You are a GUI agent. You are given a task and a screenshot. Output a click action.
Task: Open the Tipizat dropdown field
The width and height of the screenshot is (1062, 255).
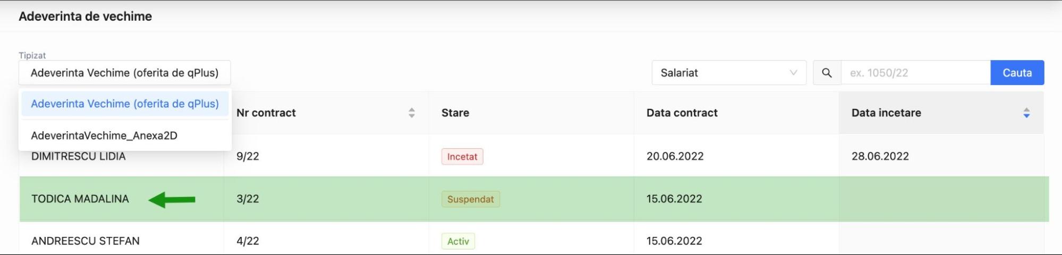[124, 73]
